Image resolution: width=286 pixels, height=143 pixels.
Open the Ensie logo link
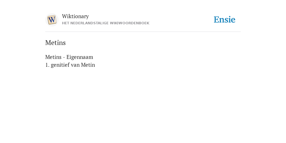225,20
